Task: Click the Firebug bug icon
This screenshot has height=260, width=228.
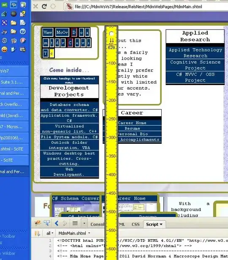Action: (38, 223)
